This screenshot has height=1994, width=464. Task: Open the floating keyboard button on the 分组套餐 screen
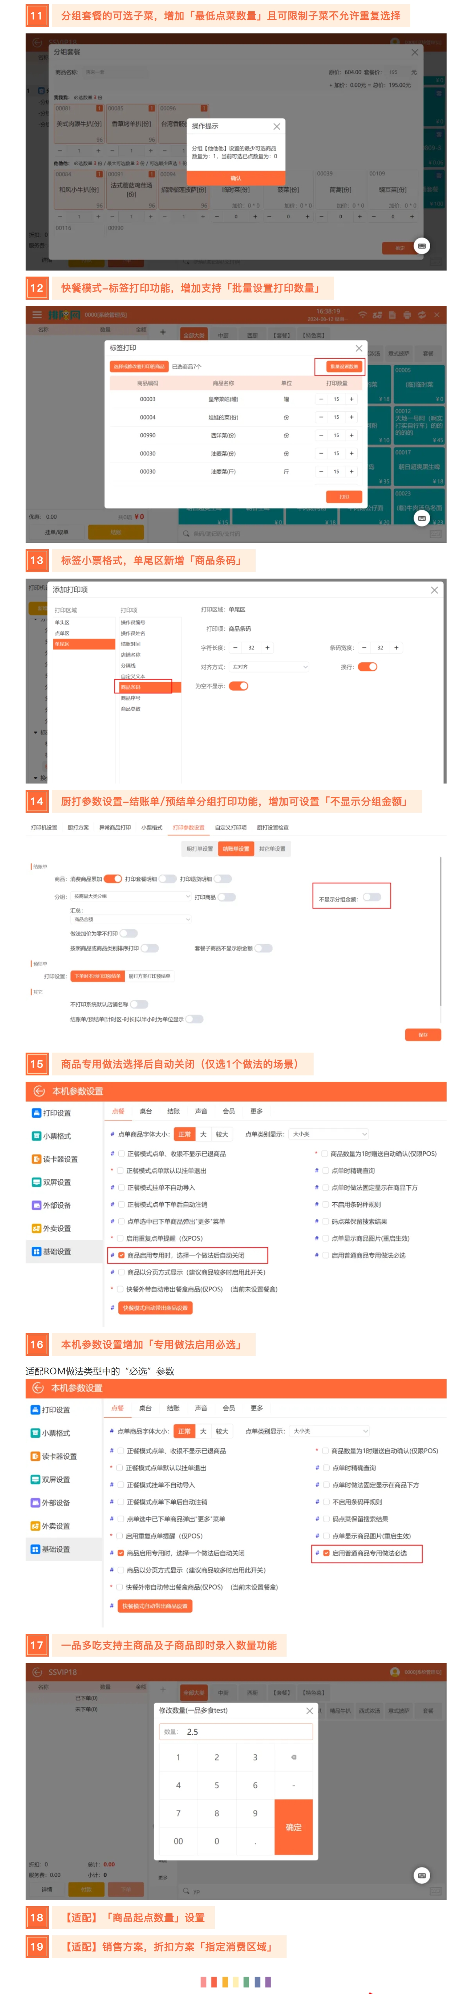point(421,245)
